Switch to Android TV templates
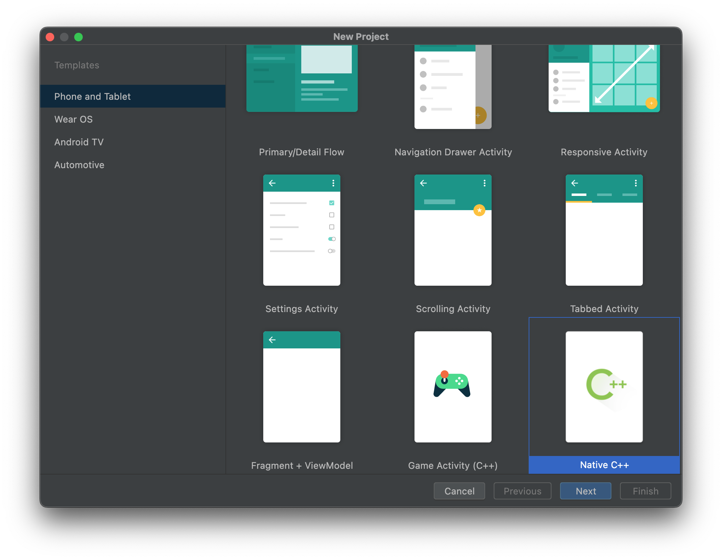The height and width of the screenshot is (560, 722). click(x=79, y=142)
